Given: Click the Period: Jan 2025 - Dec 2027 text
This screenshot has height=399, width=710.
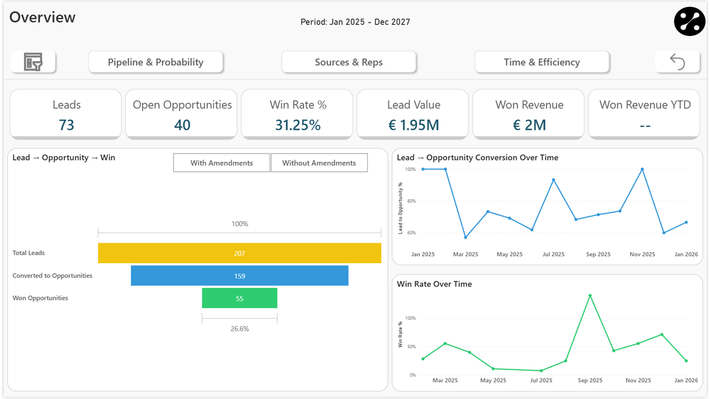Looking at the screenshot, I should click(355, 22).
